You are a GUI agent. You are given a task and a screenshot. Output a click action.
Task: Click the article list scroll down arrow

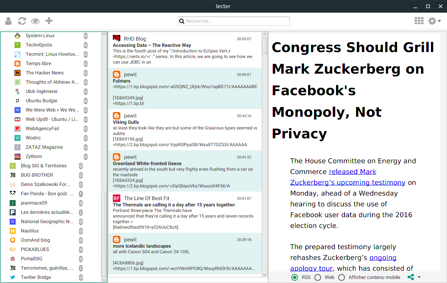[x=265, y=275]
